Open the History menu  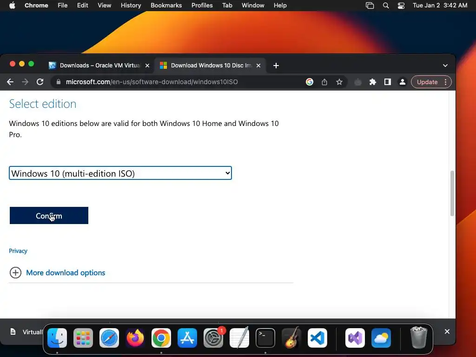click(131, 6)
